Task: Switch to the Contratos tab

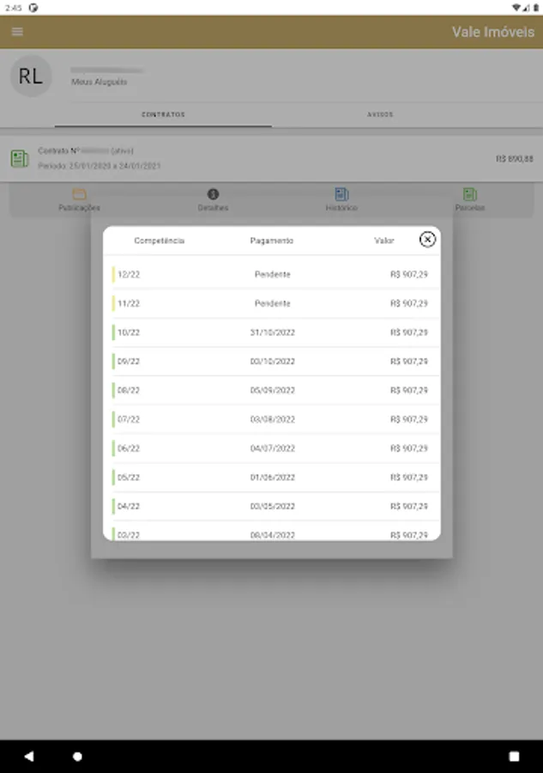Action: click(163, 115)
